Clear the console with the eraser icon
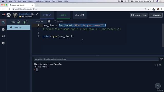164x92 pixels. pos(160,65)
